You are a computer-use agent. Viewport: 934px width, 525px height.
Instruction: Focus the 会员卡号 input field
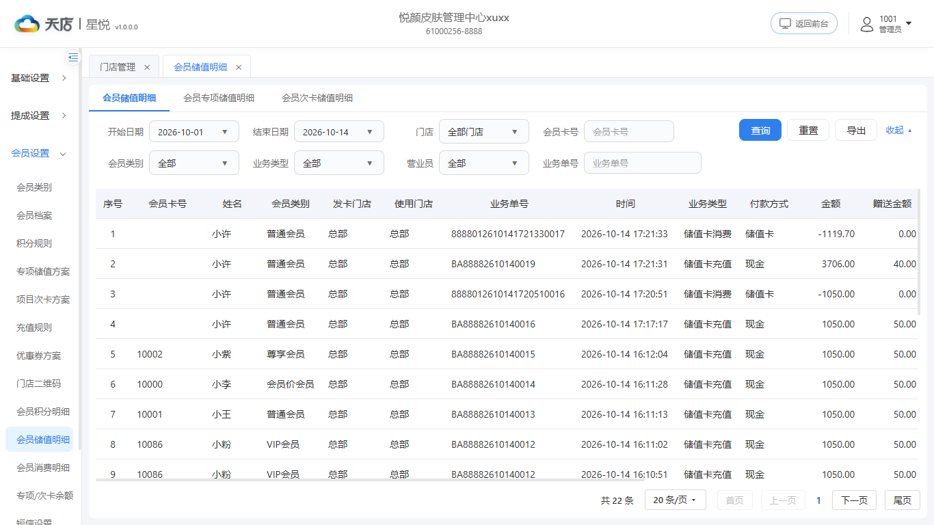tap(629, 132)
